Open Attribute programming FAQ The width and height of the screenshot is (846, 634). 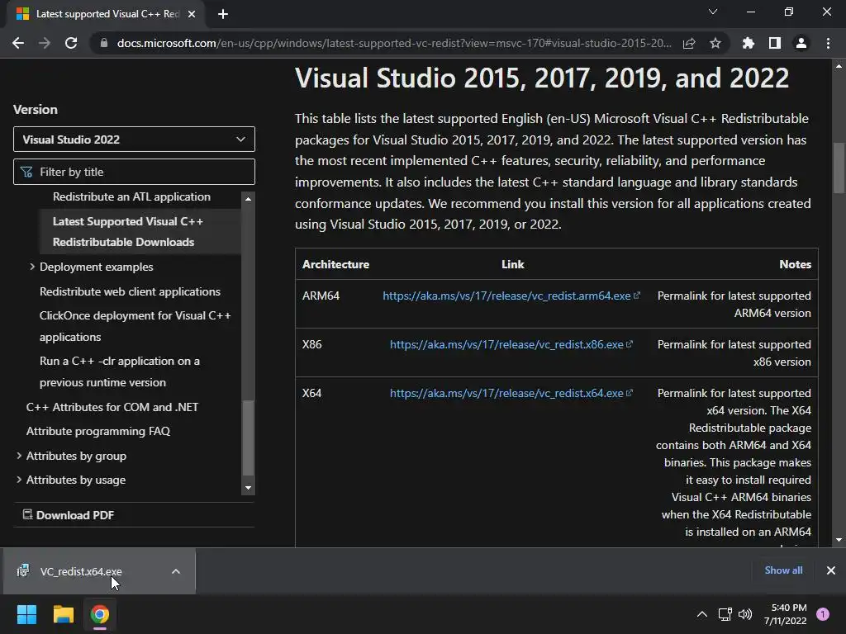98,431
